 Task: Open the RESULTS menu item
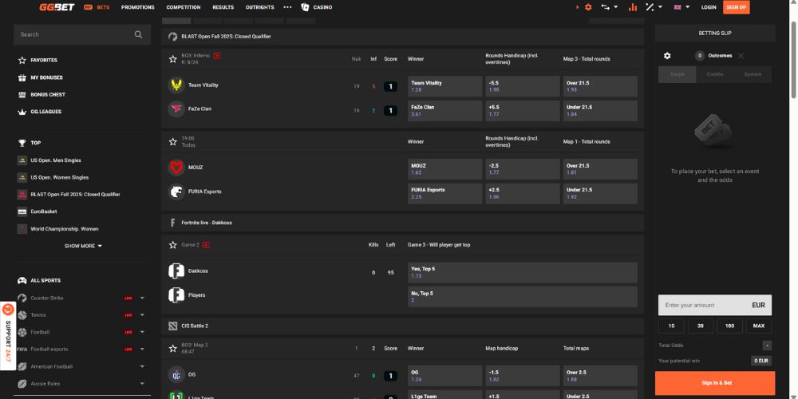(223, 7)
